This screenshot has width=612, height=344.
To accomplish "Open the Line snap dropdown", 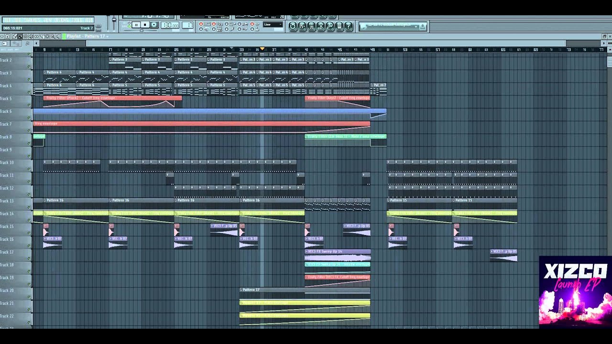I will coord(273,24).
